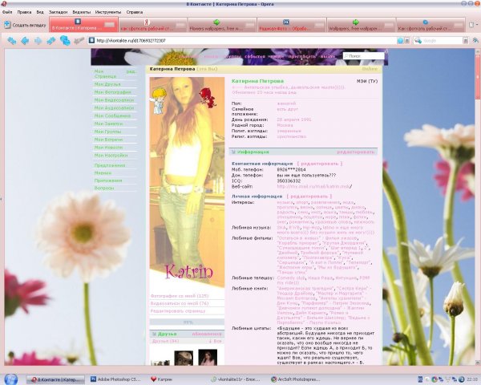The height and width of the screenshot is (385, 481).
Task: Close the В Контакте tab
Action: (x=109, y=25)
